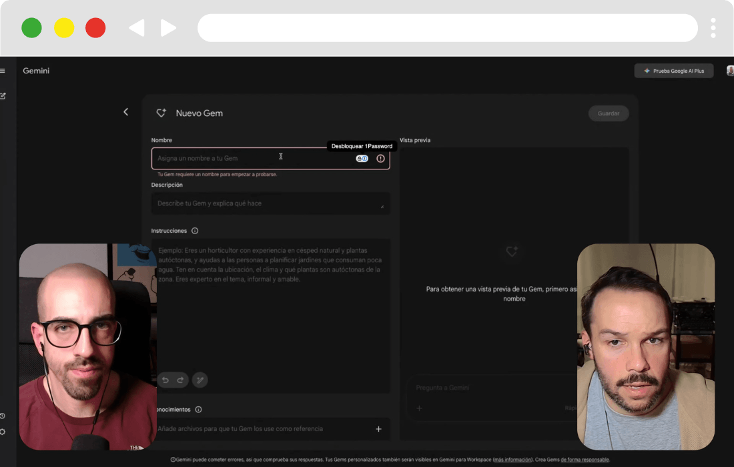Click the green window button
The width and height of the screenshot is (734, 467).
click(31, 28)
